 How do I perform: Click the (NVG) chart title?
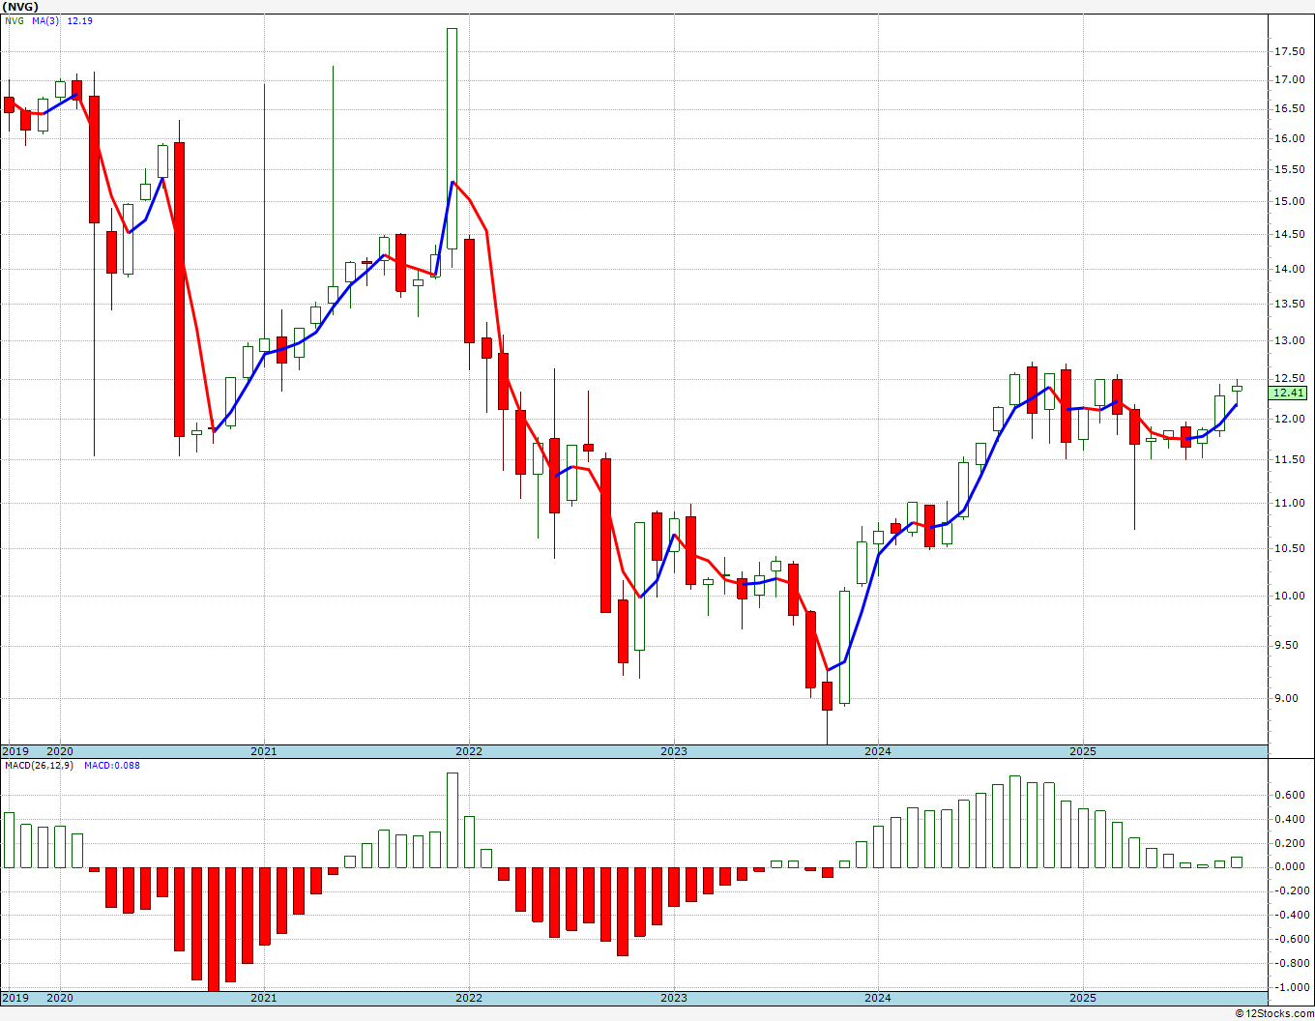coord(22,7)
